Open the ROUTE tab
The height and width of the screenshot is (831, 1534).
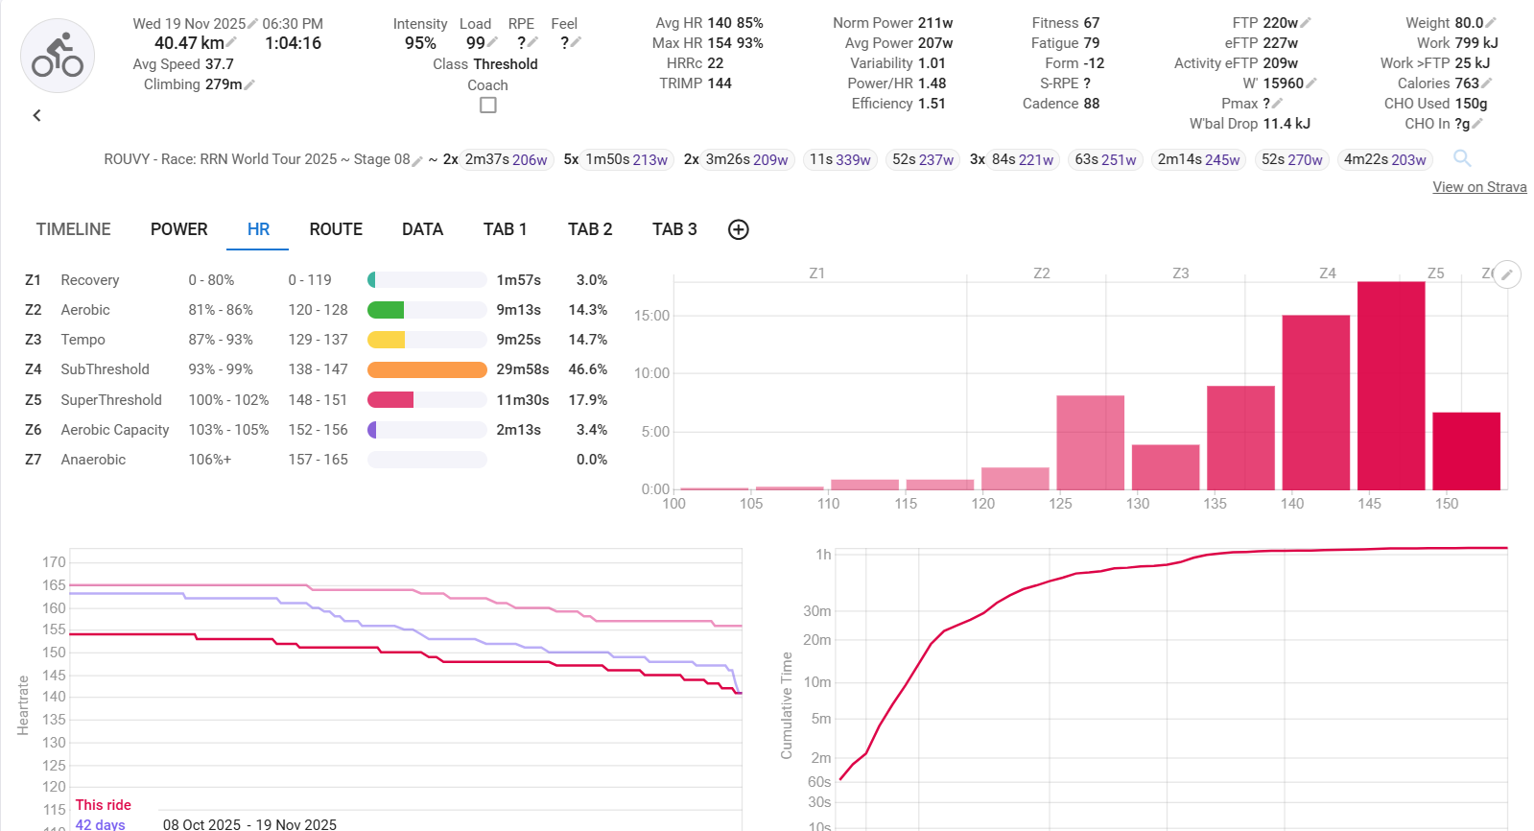[x=335, y=229]
